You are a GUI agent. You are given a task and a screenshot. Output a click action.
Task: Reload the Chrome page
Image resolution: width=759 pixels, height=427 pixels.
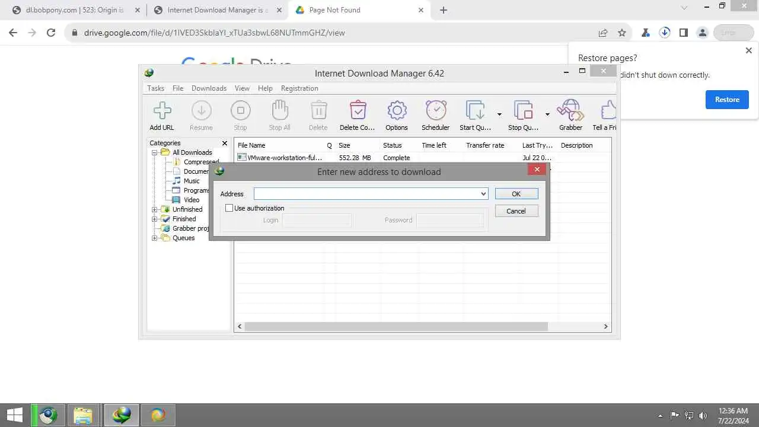[51, 33]
